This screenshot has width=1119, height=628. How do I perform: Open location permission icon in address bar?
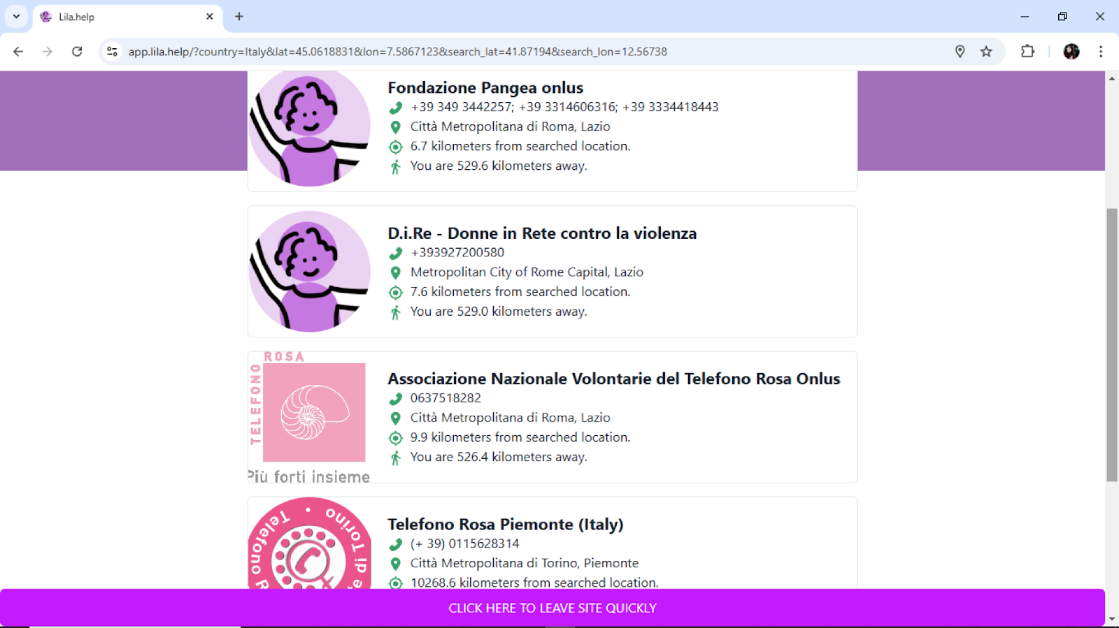tap(960, 52)
